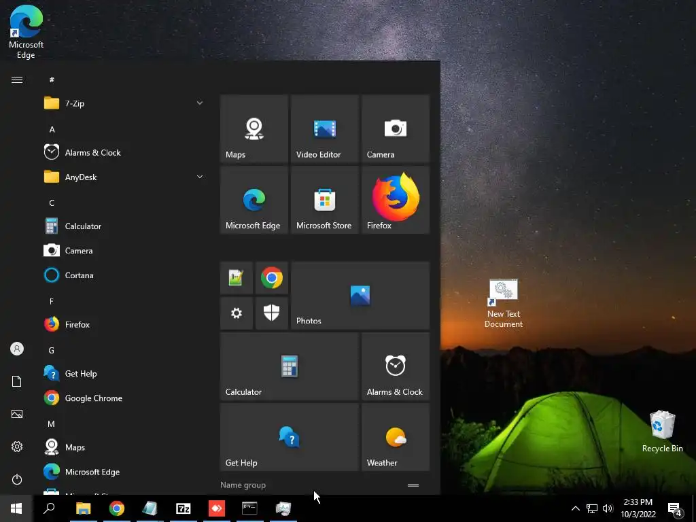Click the taskbar clock and date
Screen dimensions: 696x522
(638, 508)
